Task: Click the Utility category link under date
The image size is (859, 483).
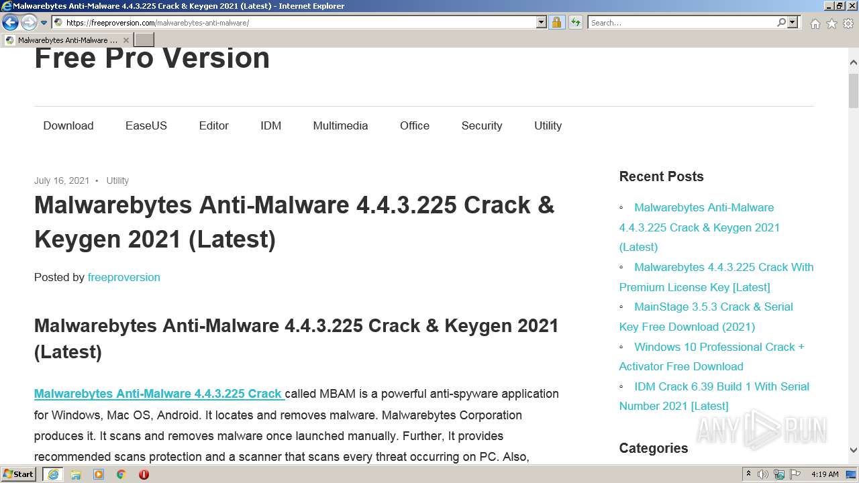Action: 117,180
